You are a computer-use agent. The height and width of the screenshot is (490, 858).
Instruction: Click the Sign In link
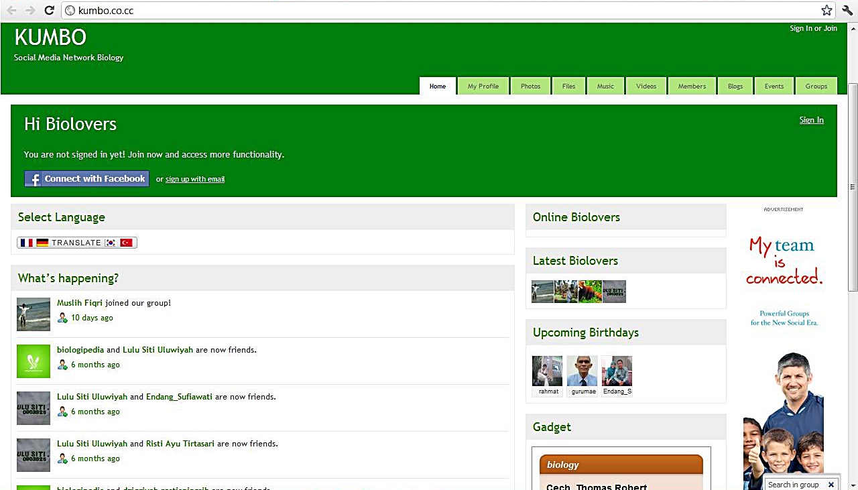[x=811, y=120]
